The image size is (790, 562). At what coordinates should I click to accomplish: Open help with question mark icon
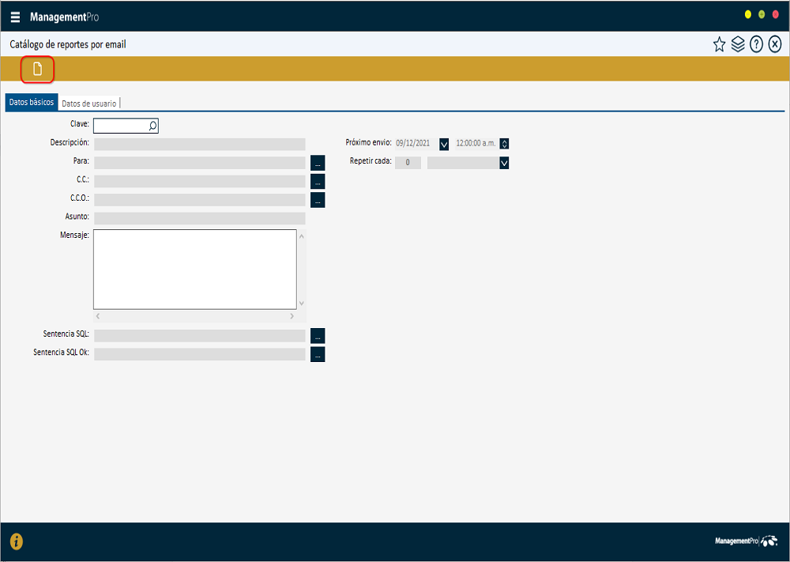click(x=756, y=45)
